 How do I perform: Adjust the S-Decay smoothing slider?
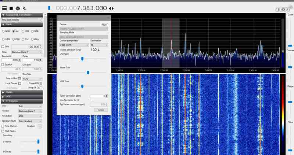tap(39, 151)
